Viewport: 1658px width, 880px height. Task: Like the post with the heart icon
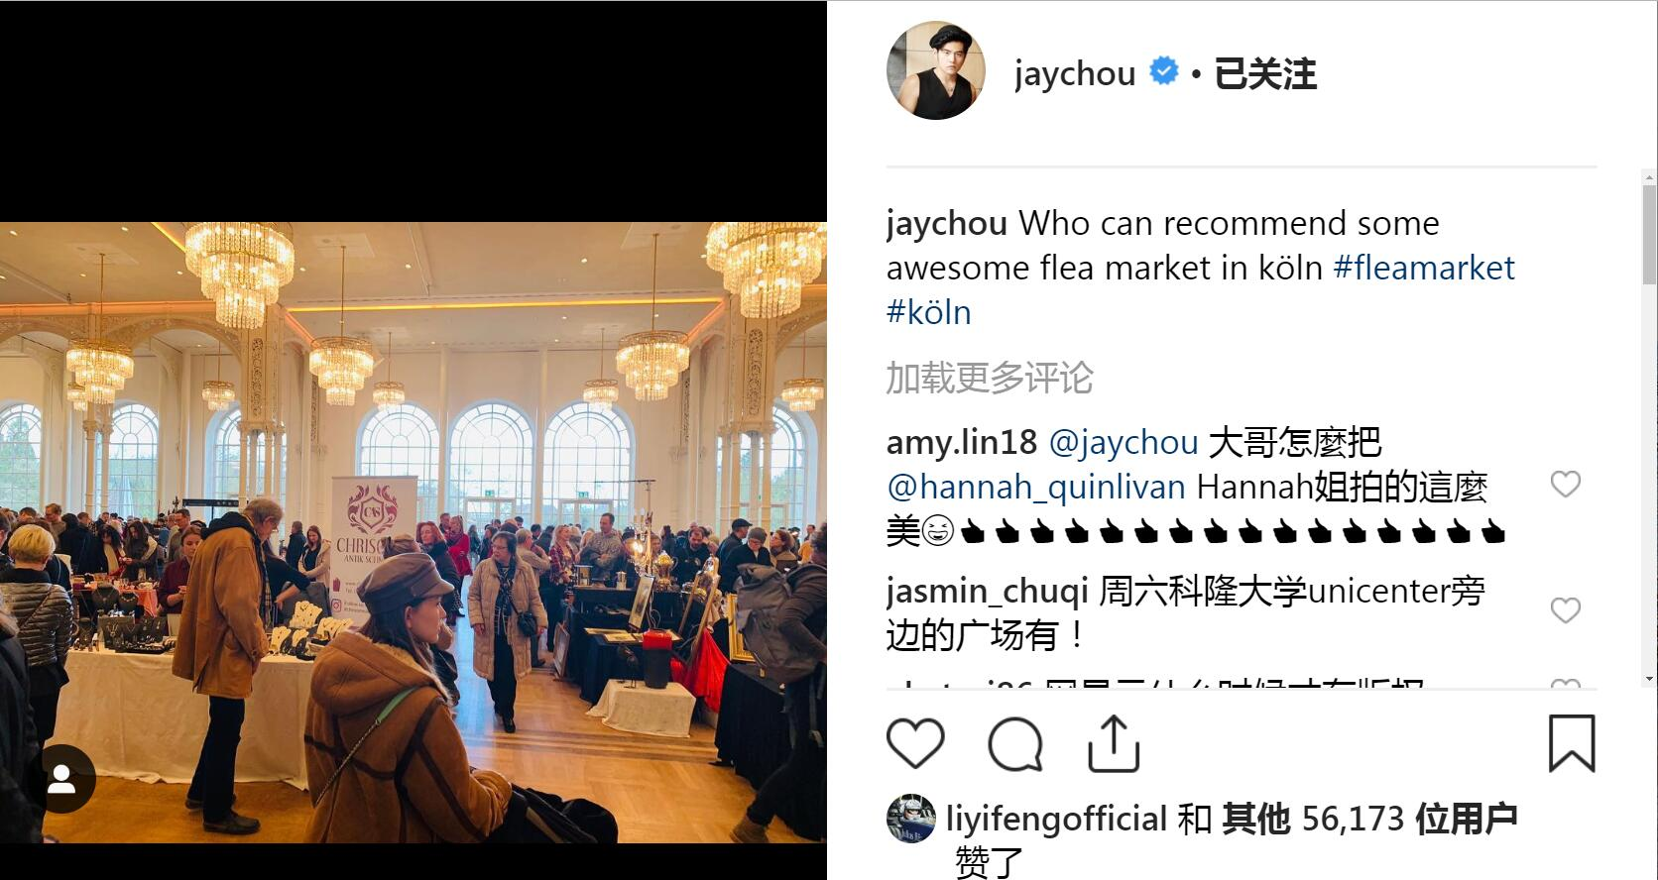914,743
